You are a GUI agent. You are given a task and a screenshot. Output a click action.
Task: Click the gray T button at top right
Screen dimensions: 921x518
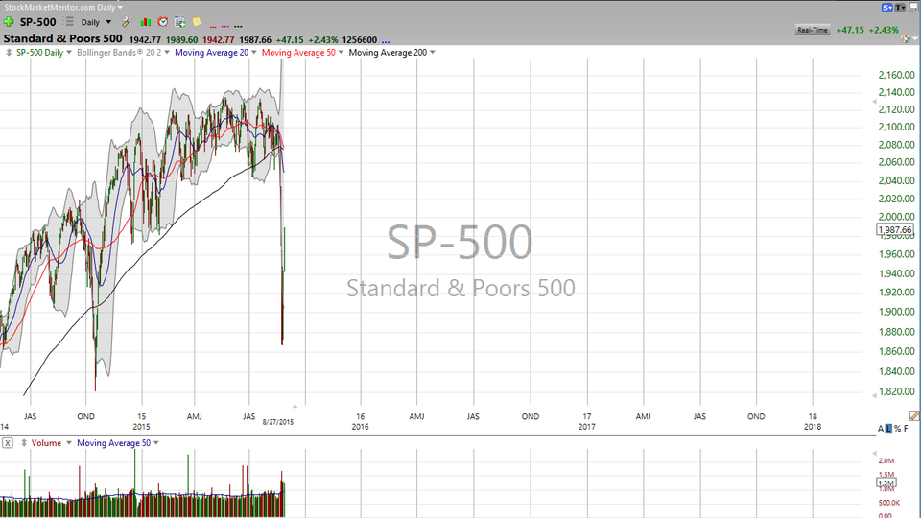[901, 7]
